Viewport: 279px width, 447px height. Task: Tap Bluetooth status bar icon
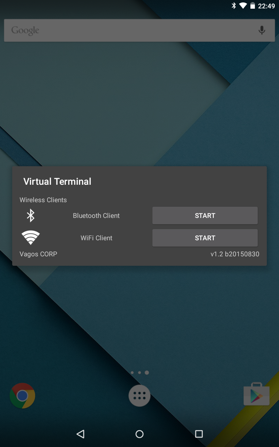[234, 6]
